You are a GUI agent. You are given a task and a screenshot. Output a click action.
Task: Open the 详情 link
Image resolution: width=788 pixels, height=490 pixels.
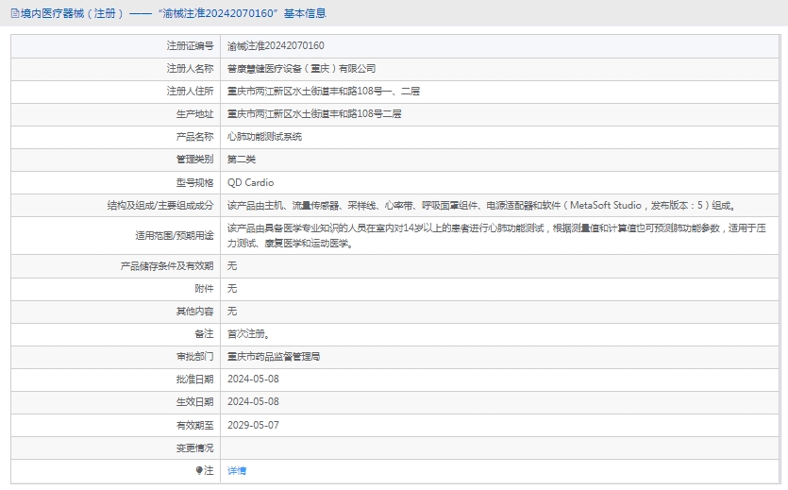pos(237,470)
